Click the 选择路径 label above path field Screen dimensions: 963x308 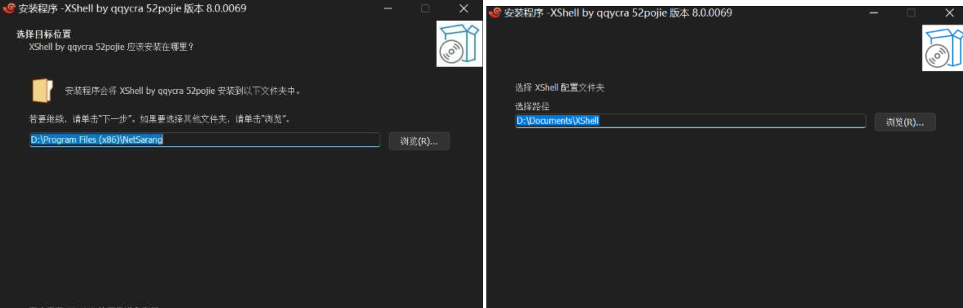(532, 106)
